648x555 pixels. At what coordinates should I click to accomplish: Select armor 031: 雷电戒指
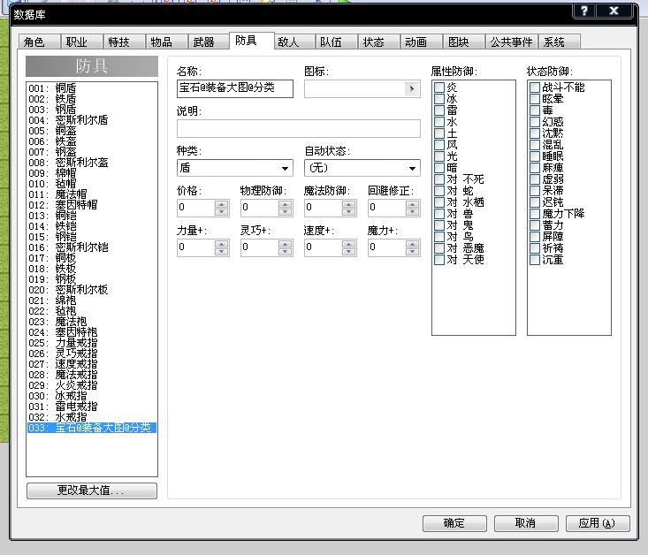[91, 407]
